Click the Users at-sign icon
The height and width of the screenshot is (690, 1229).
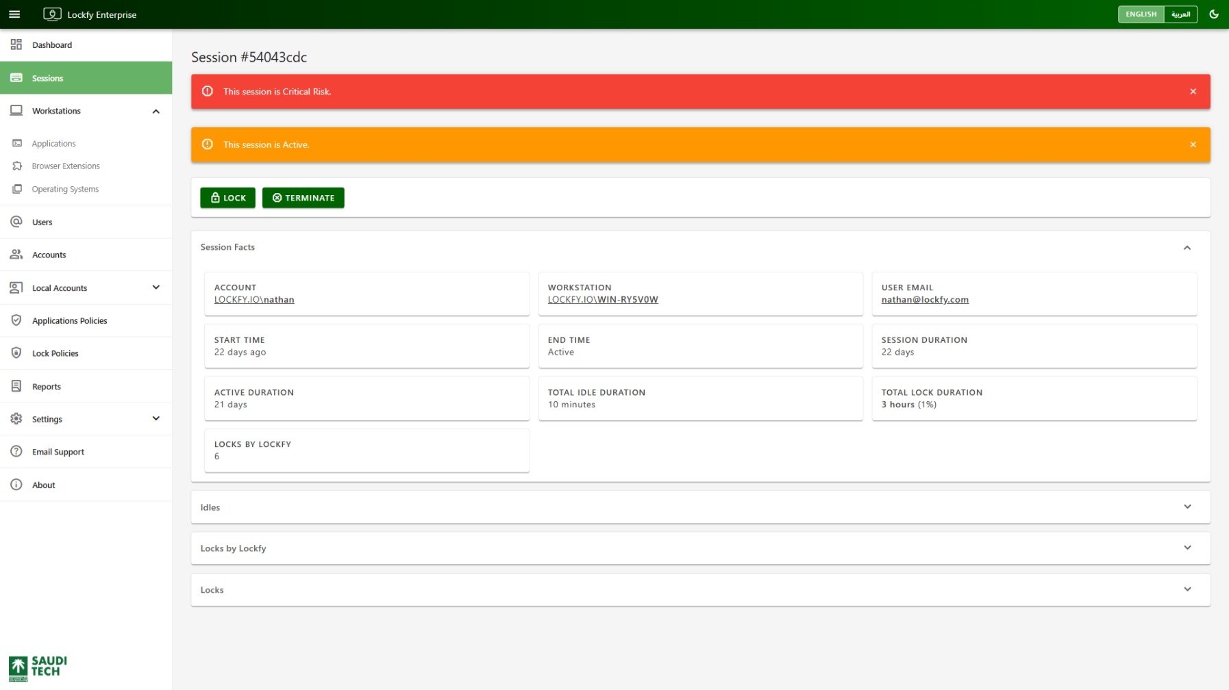point(16,222)
